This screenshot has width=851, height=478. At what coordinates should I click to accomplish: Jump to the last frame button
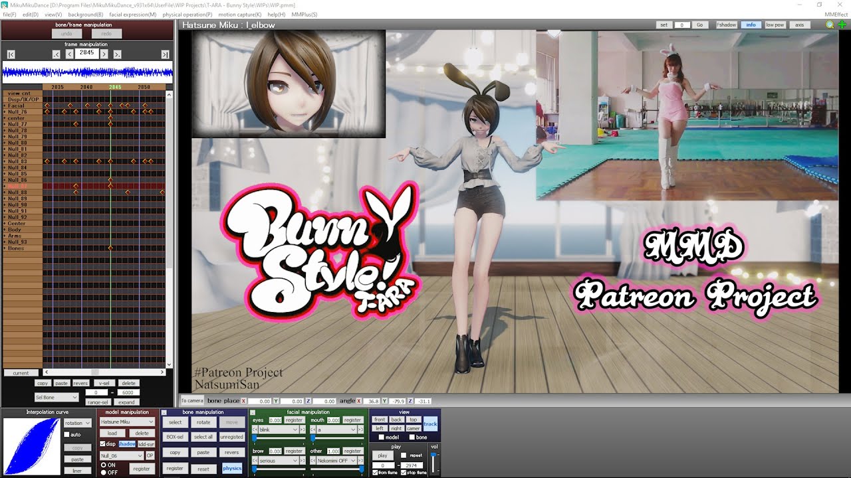(165, 54)
